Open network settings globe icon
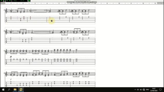The image size is (164, 92). [144, 90]
